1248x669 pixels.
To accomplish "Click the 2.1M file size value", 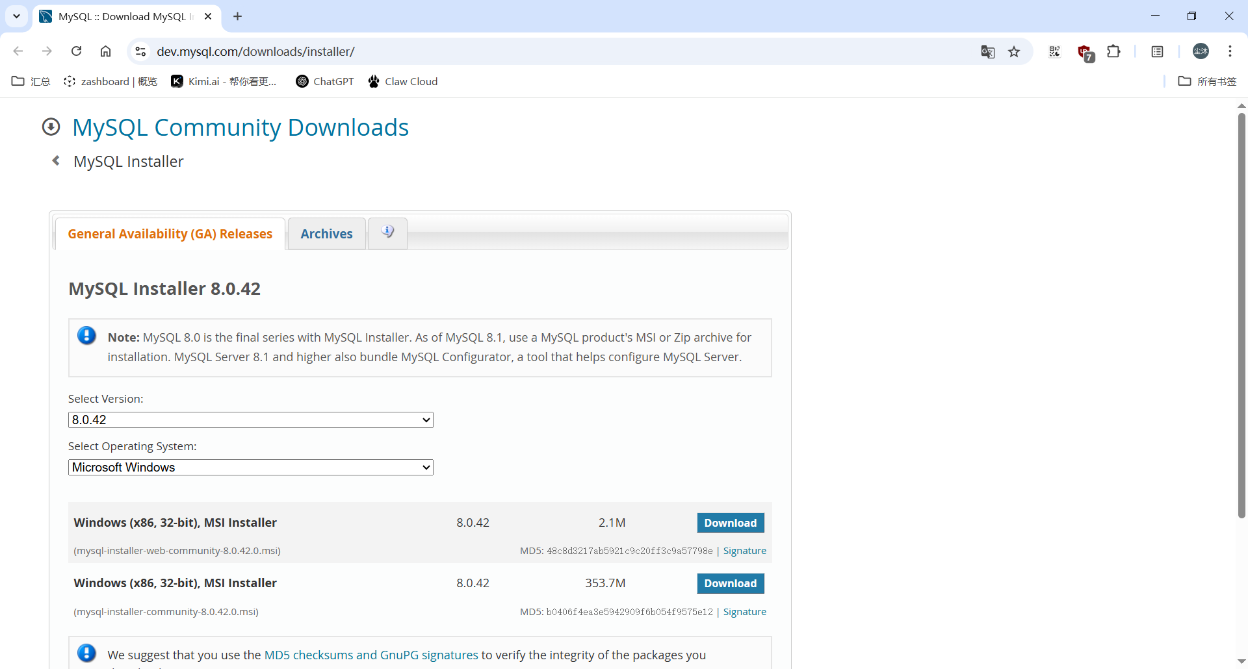I will point(612,523).
